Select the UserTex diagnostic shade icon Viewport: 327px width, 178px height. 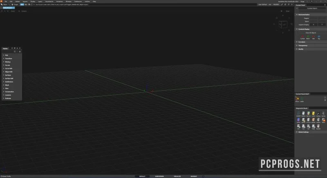(x=303, y=120)
